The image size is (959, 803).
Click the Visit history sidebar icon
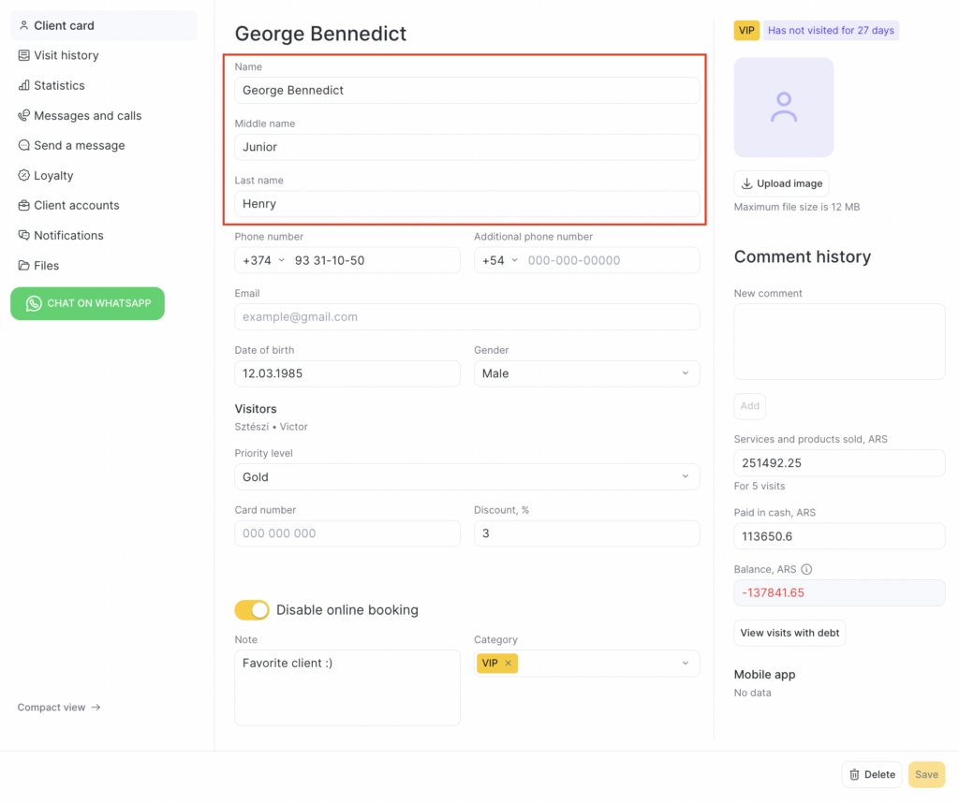pyautogui.click(x=24, y=55)
